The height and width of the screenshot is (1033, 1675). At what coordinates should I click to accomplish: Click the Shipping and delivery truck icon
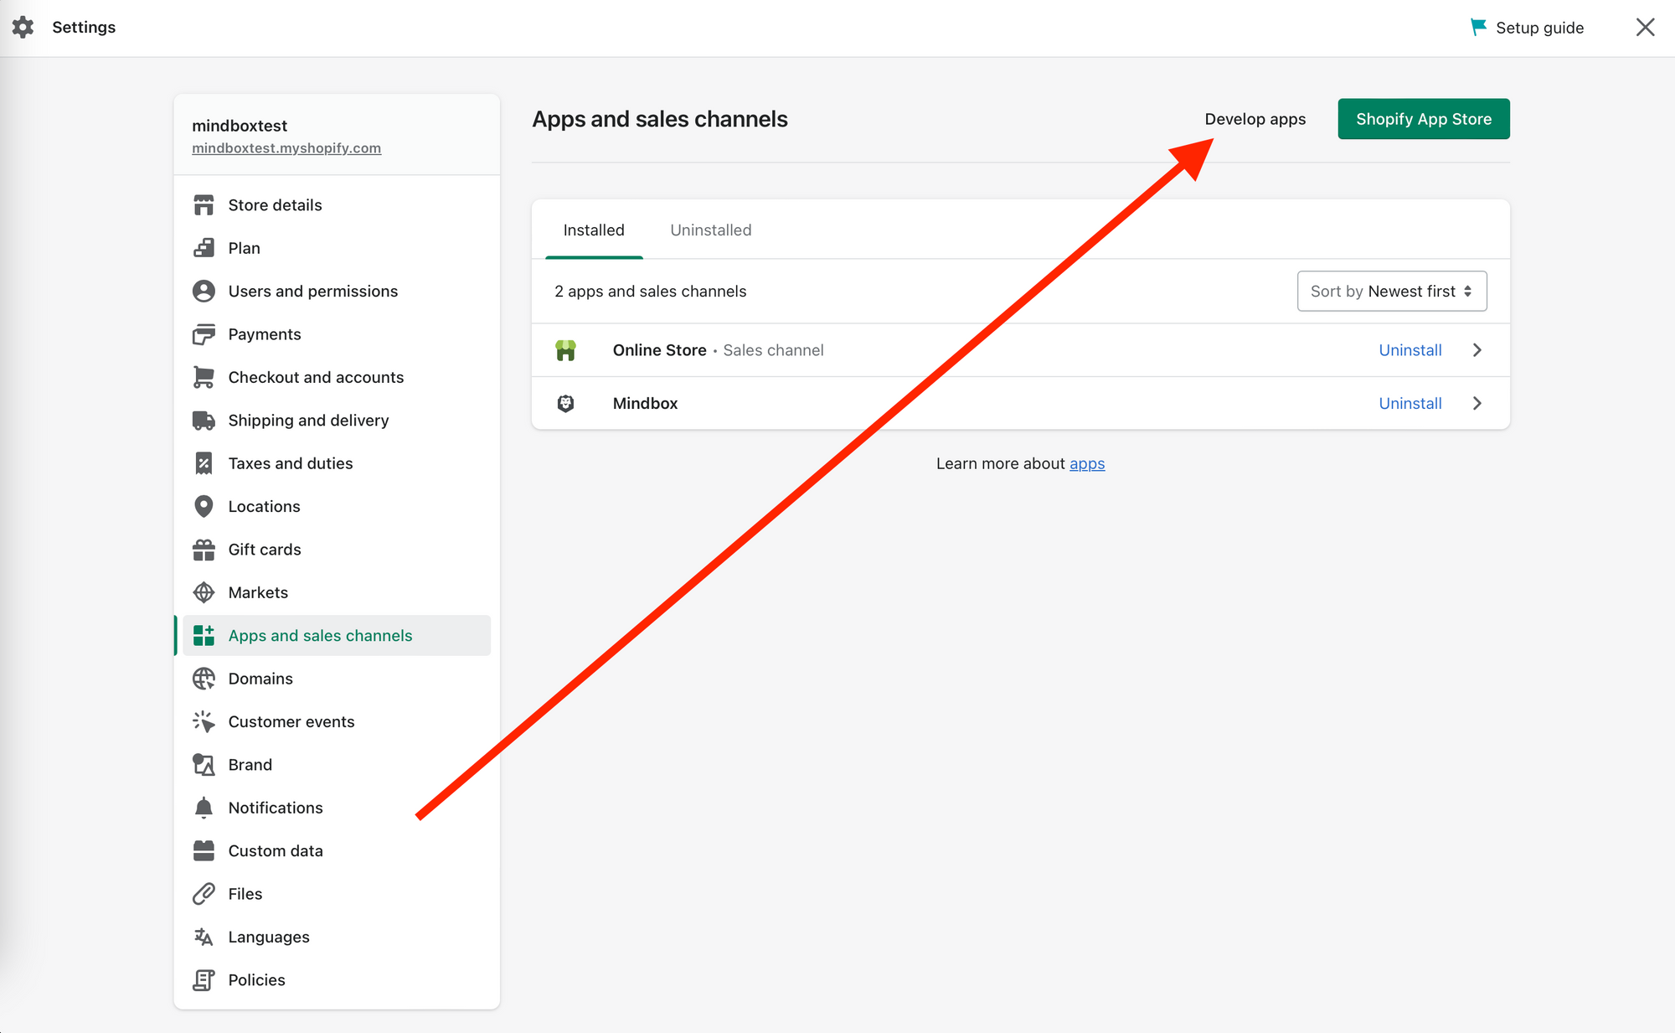pyautogui.click(x=204, y=421)
